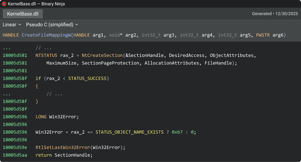Select the DesiredAccess argument
This screenshot has width=301, height=162.
click(187, 55)
